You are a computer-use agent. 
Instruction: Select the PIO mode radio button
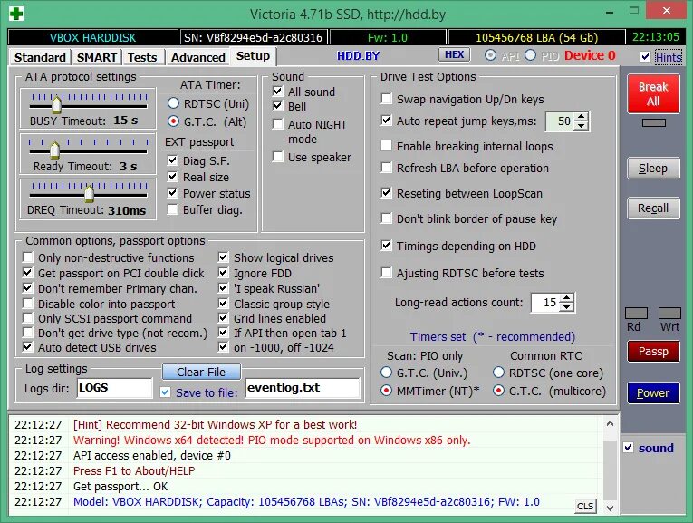530,55
